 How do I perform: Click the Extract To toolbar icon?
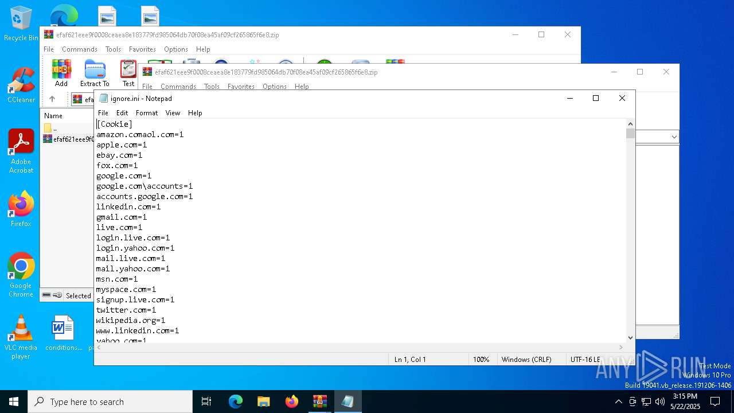(x=95, y=73)
